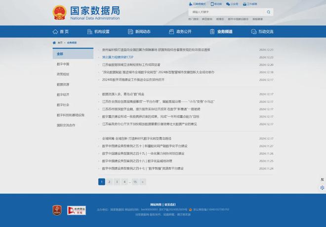Viewport: 326px width, 227px height.
Task: Click current page 1 button
Action: point(102,182)
